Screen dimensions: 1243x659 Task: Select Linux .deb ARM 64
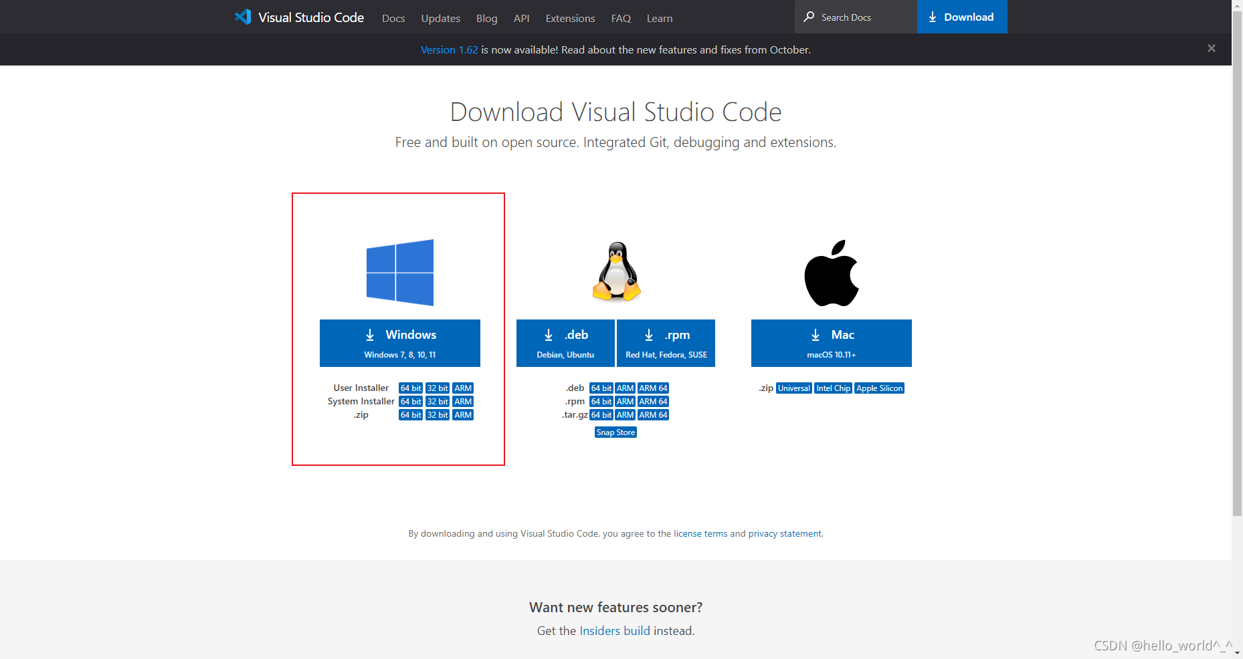654,388
